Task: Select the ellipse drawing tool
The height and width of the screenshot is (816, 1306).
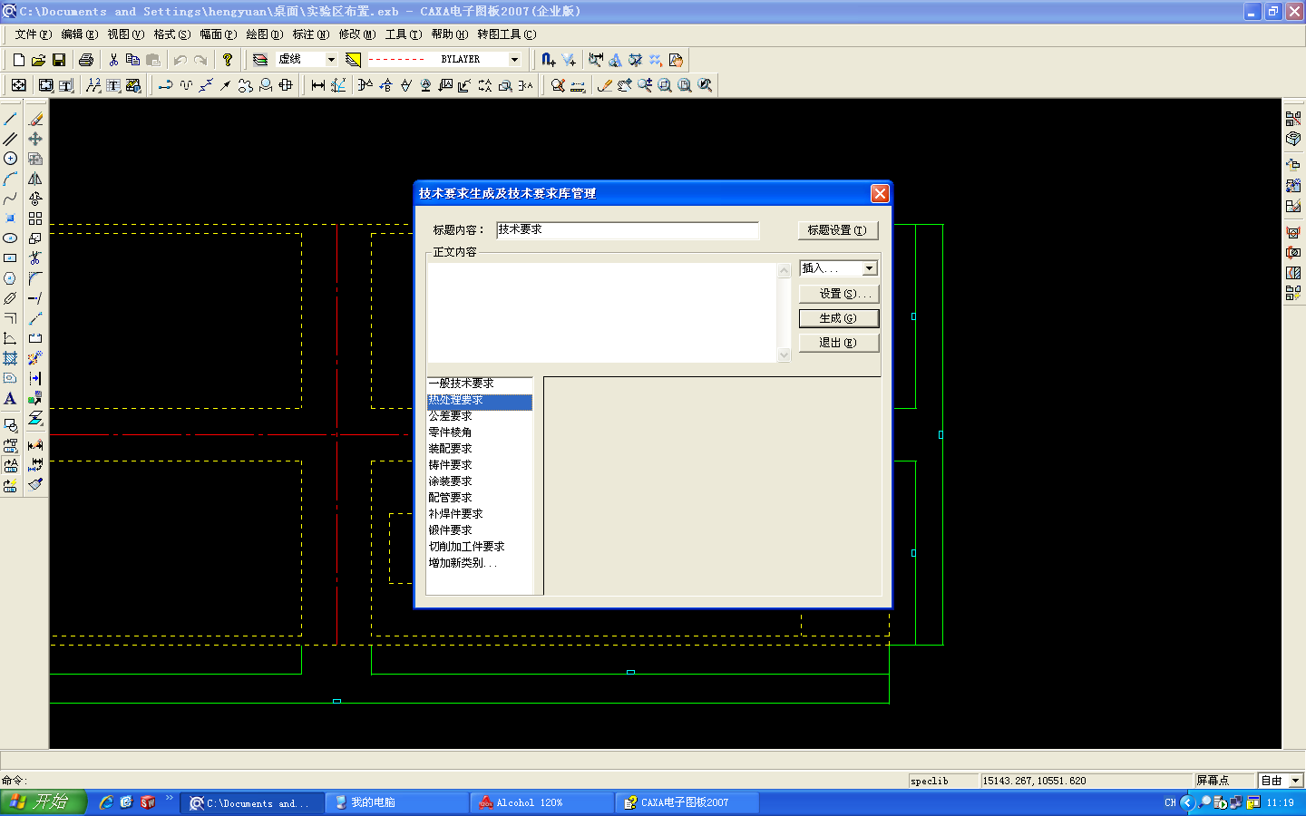Action: coord(11,238)
